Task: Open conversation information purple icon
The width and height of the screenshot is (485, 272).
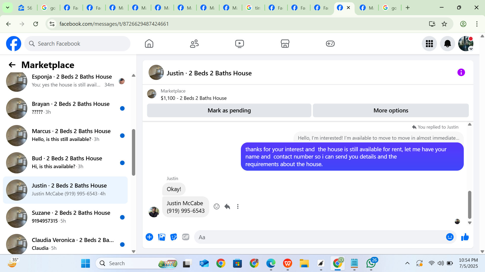Action: tap(461, 73)
